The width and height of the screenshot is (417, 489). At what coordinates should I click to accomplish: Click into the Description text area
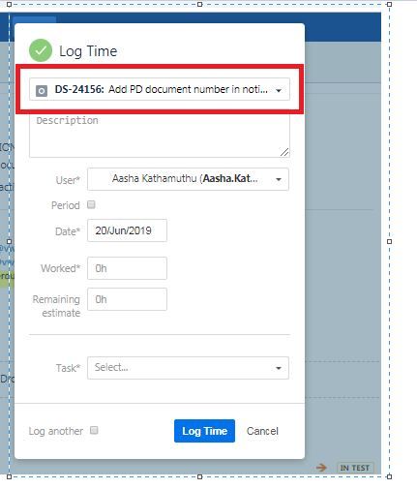(x=160, y=136)
